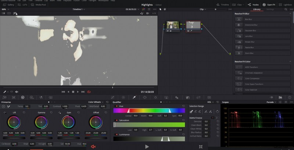Image resolution: width=294 pixels, height=150 pixels.
Task: Reset the Lift color wheel
Action: click(x=24, y=113)
